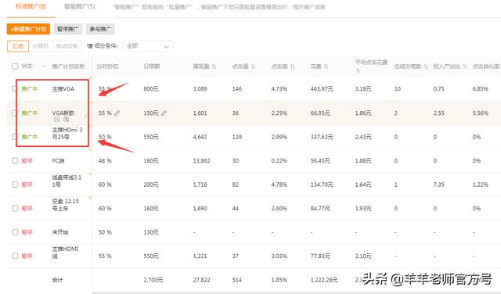
Task: Click the 暂停推广 button
Action: (68, 29)
